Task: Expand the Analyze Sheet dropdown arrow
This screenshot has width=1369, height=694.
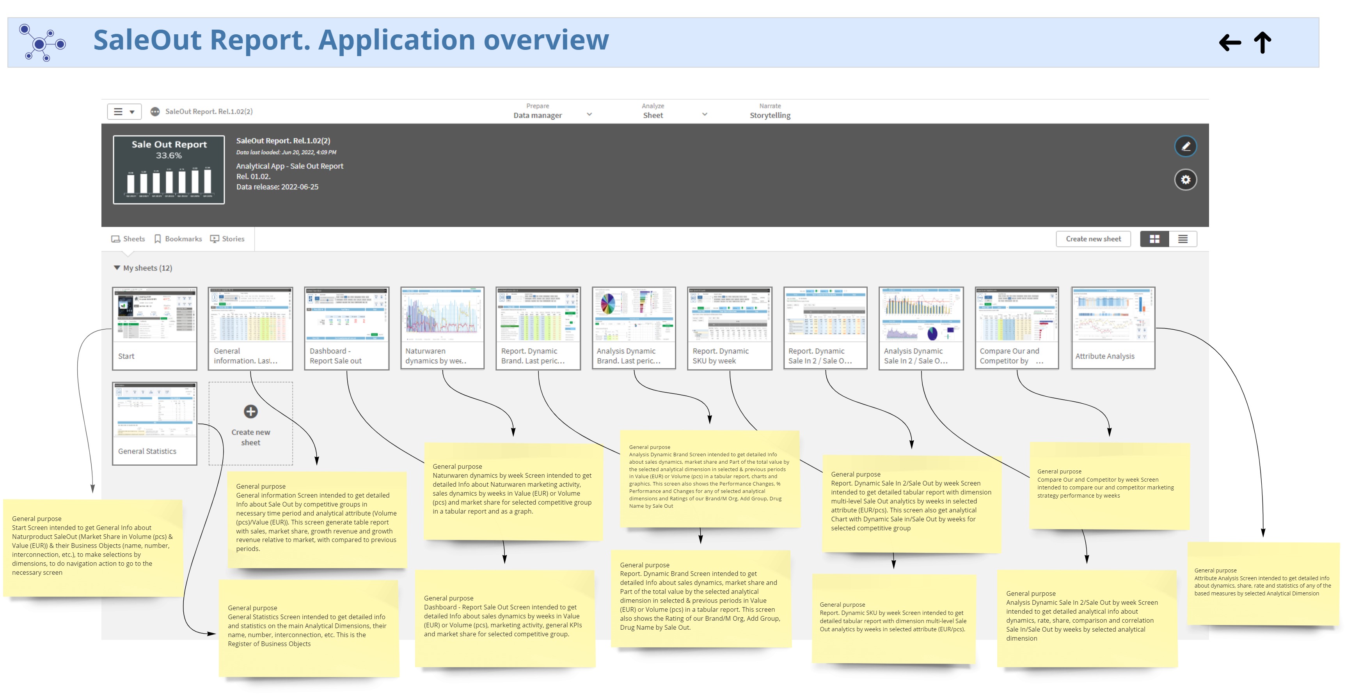Action: point(704,114)
